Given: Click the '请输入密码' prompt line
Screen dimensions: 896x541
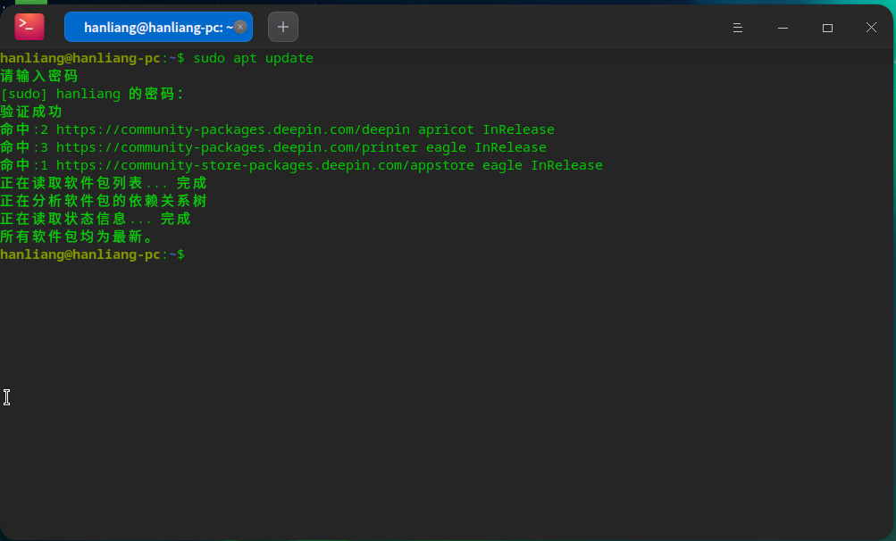Looking at the screenshot, I should (x=39, y=76).
